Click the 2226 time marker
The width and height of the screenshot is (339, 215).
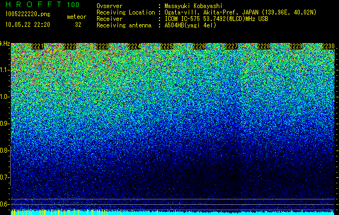[199, 46]
